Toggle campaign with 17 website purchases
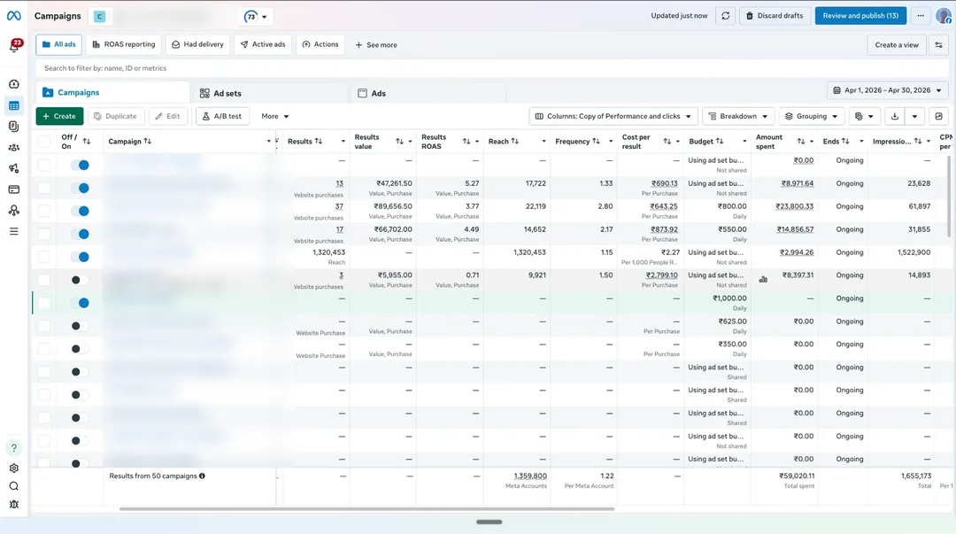956x534 pixels. click(x=80, y=234)
